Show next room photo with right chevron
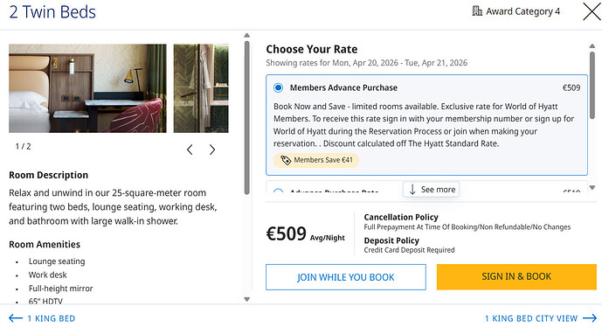The width and height of the screenshot is (602, 334). tap(212, 150)
